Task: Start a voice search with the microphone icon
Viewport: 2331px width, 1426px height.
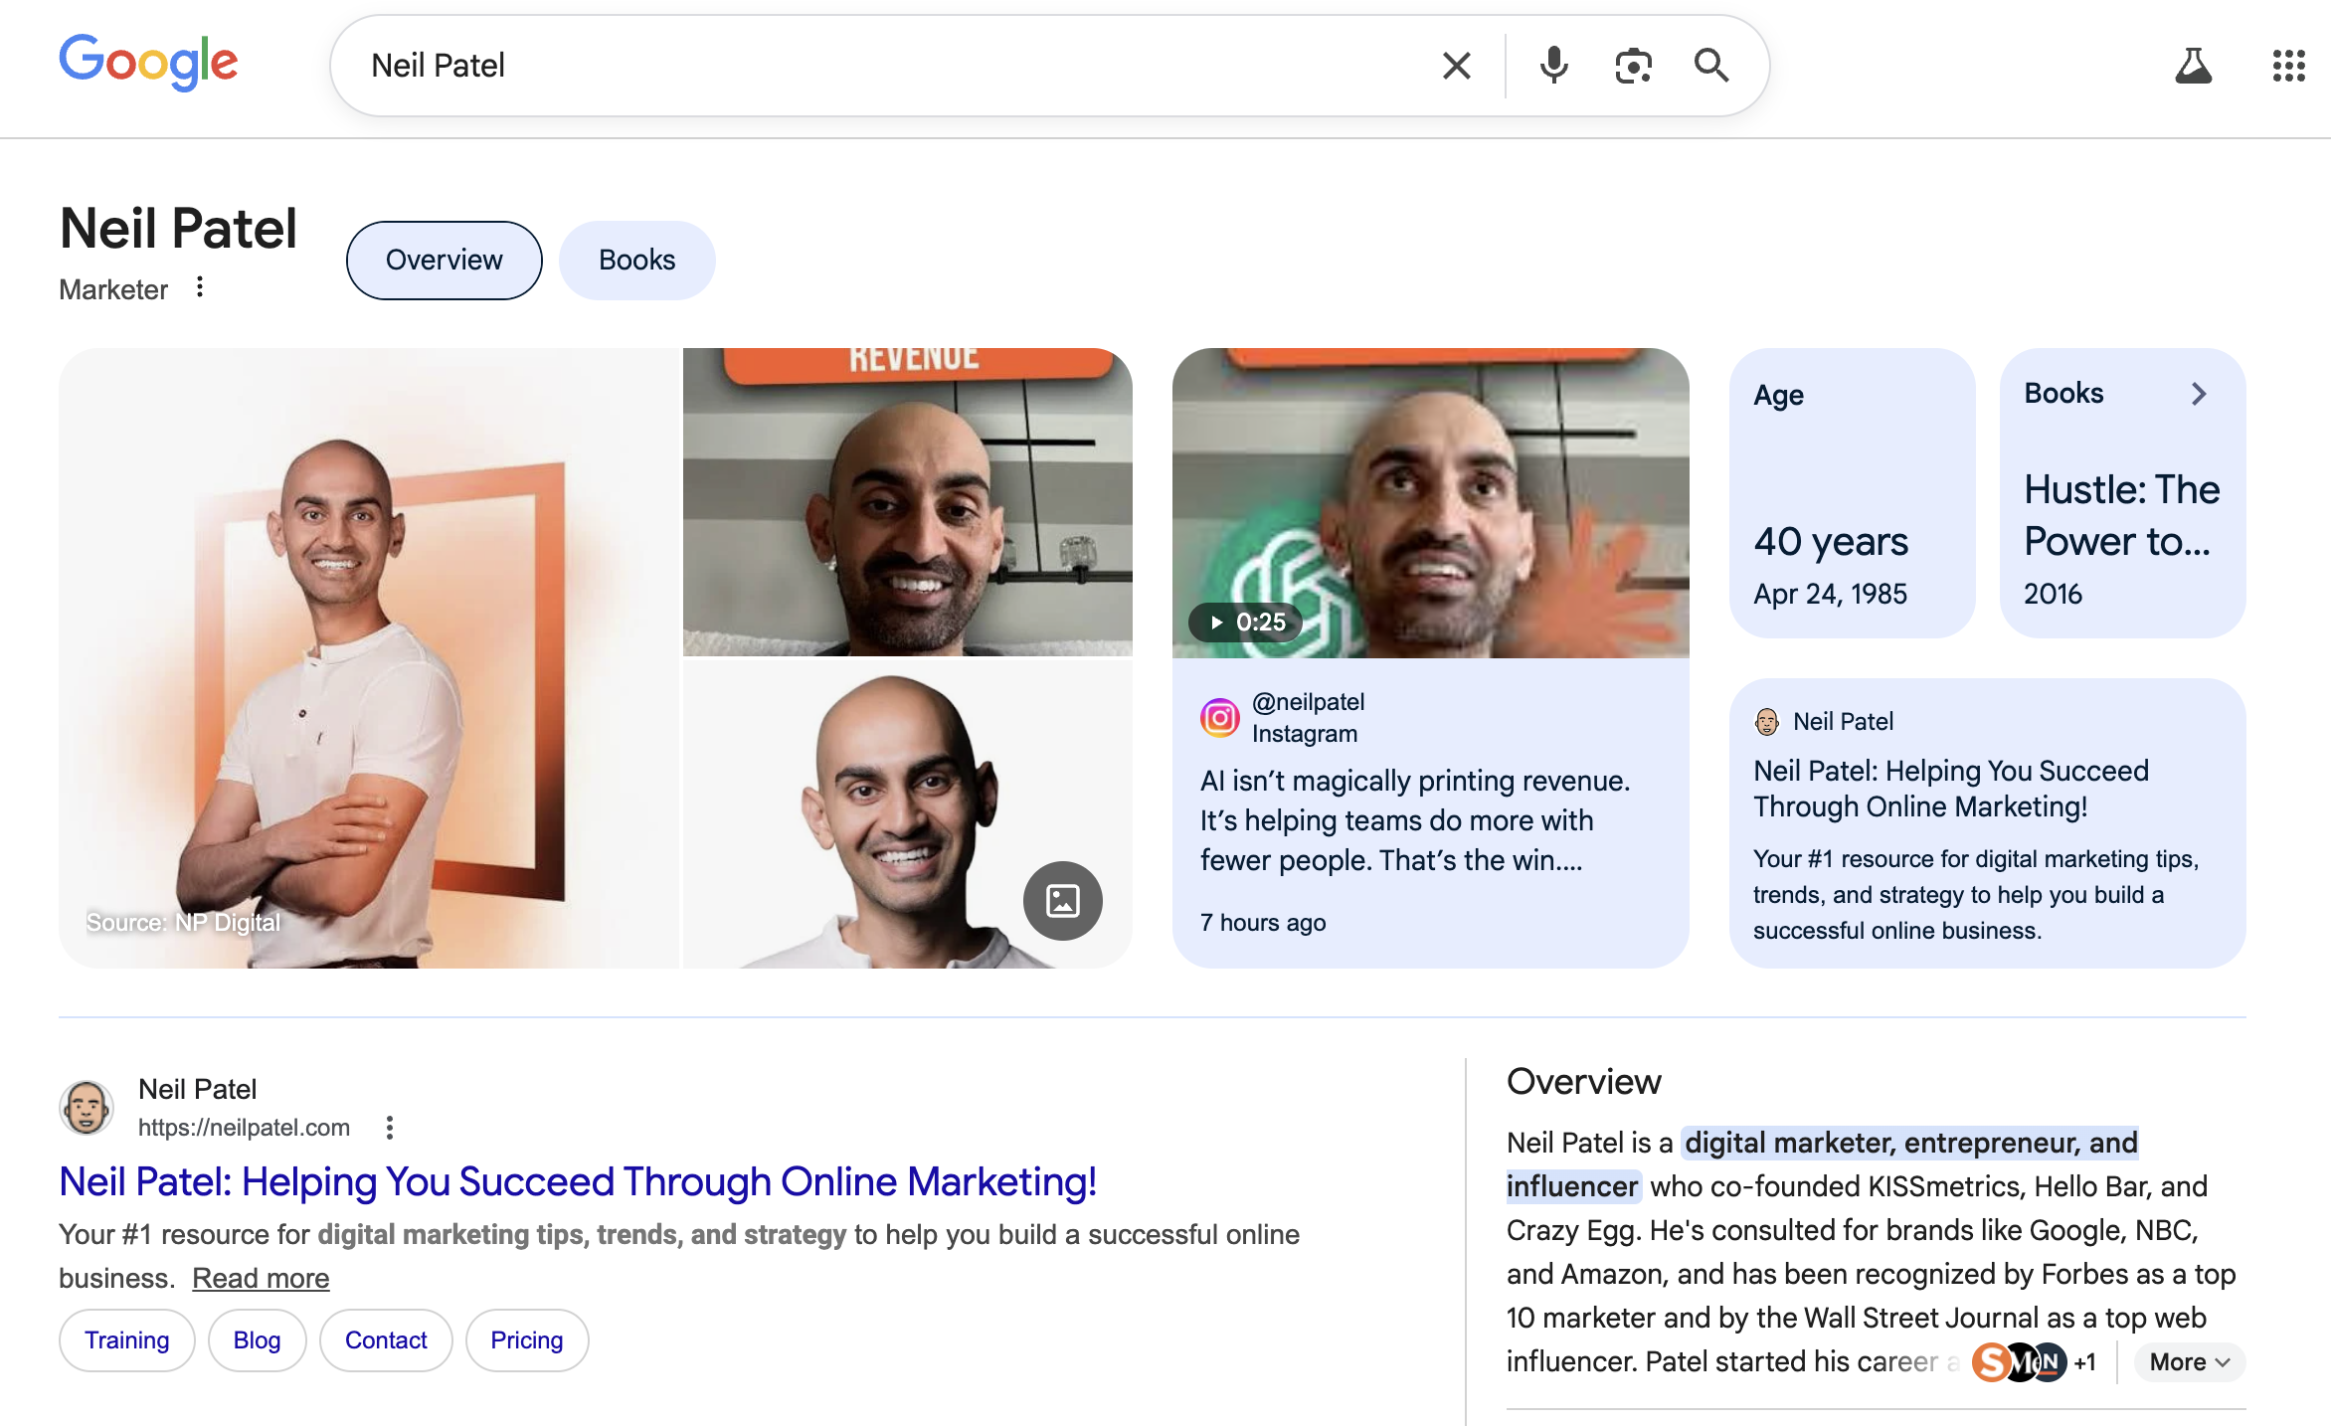Action: [x=1553, y=65]
